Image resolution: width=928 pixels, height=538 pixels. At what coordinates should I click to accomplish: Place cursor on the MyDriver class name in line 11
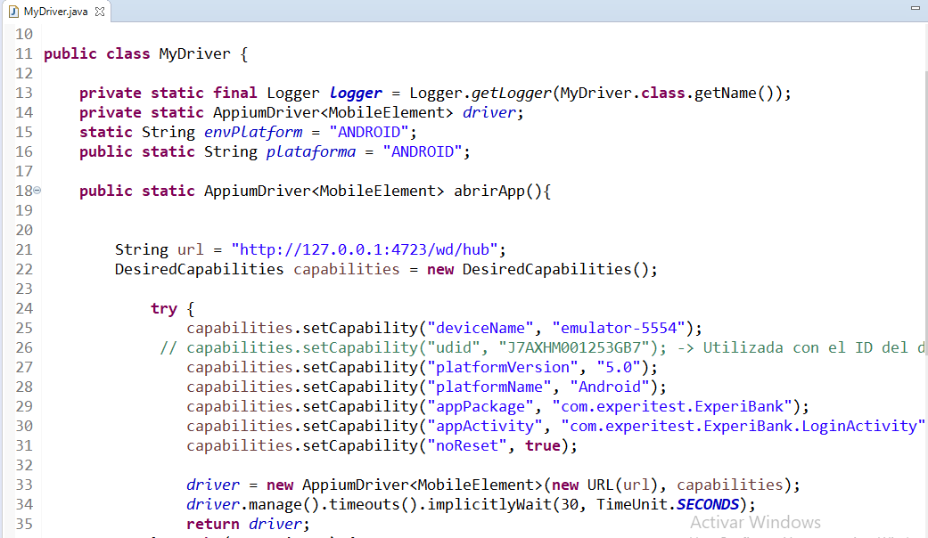click(x=193, y=53)
